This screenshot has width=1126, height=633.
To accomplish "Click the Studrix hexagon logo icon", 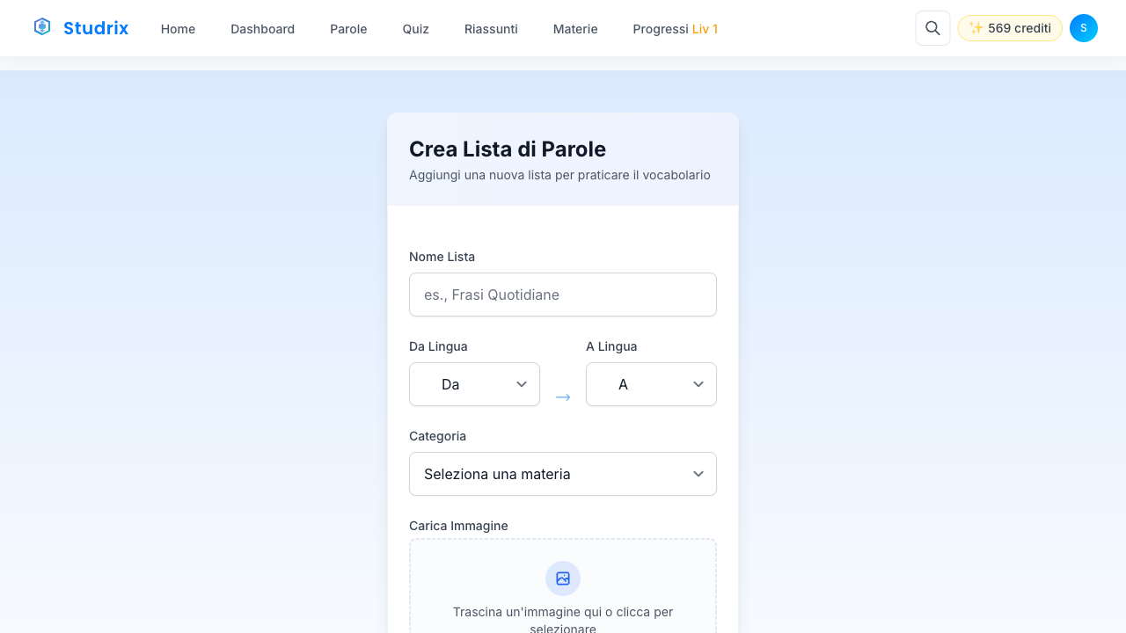I will (x=42, y=27).
